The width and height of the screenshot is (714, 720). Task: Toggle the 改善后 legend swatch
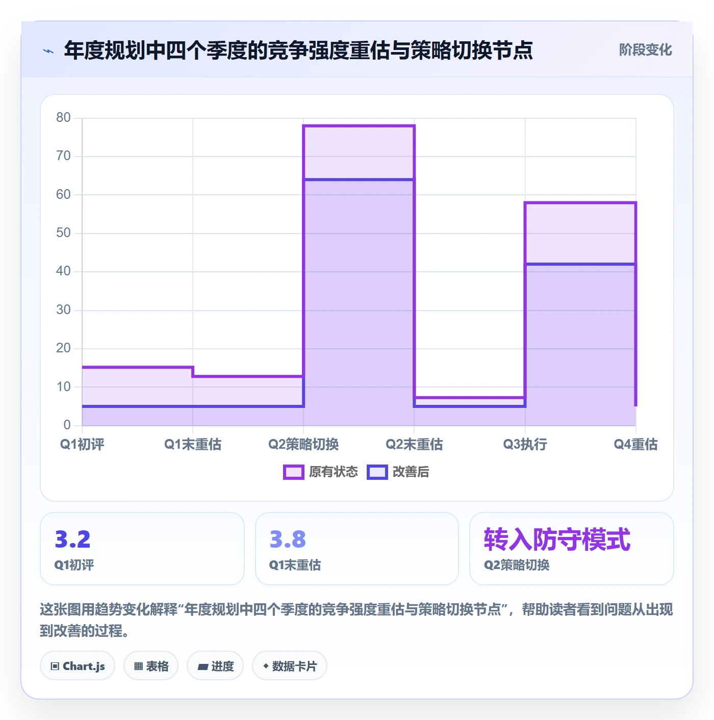click(377, 472)
